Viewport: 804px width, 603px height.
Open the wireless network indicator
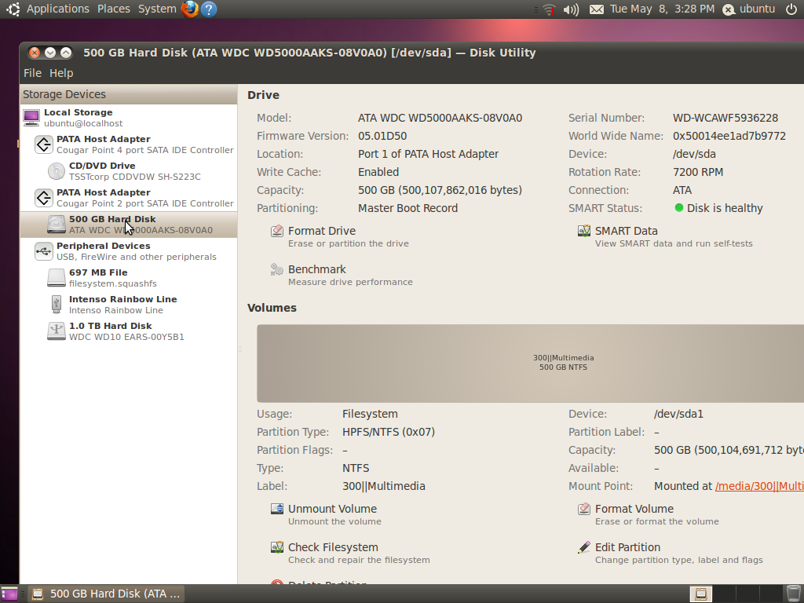[x=549, y=9]
